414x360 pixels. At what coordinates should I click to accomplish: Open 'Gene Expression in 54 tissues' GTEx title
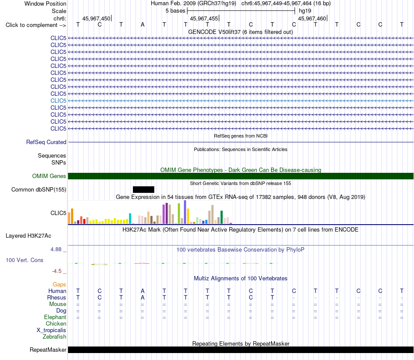click(x=241, y=197)
